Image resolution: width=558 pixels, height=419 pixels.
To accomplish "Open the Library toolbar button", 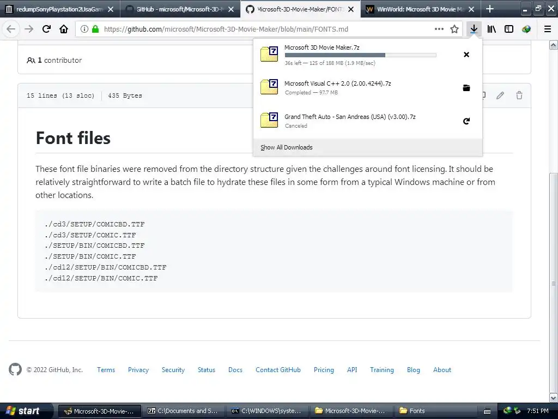I will tap(492, 29).
